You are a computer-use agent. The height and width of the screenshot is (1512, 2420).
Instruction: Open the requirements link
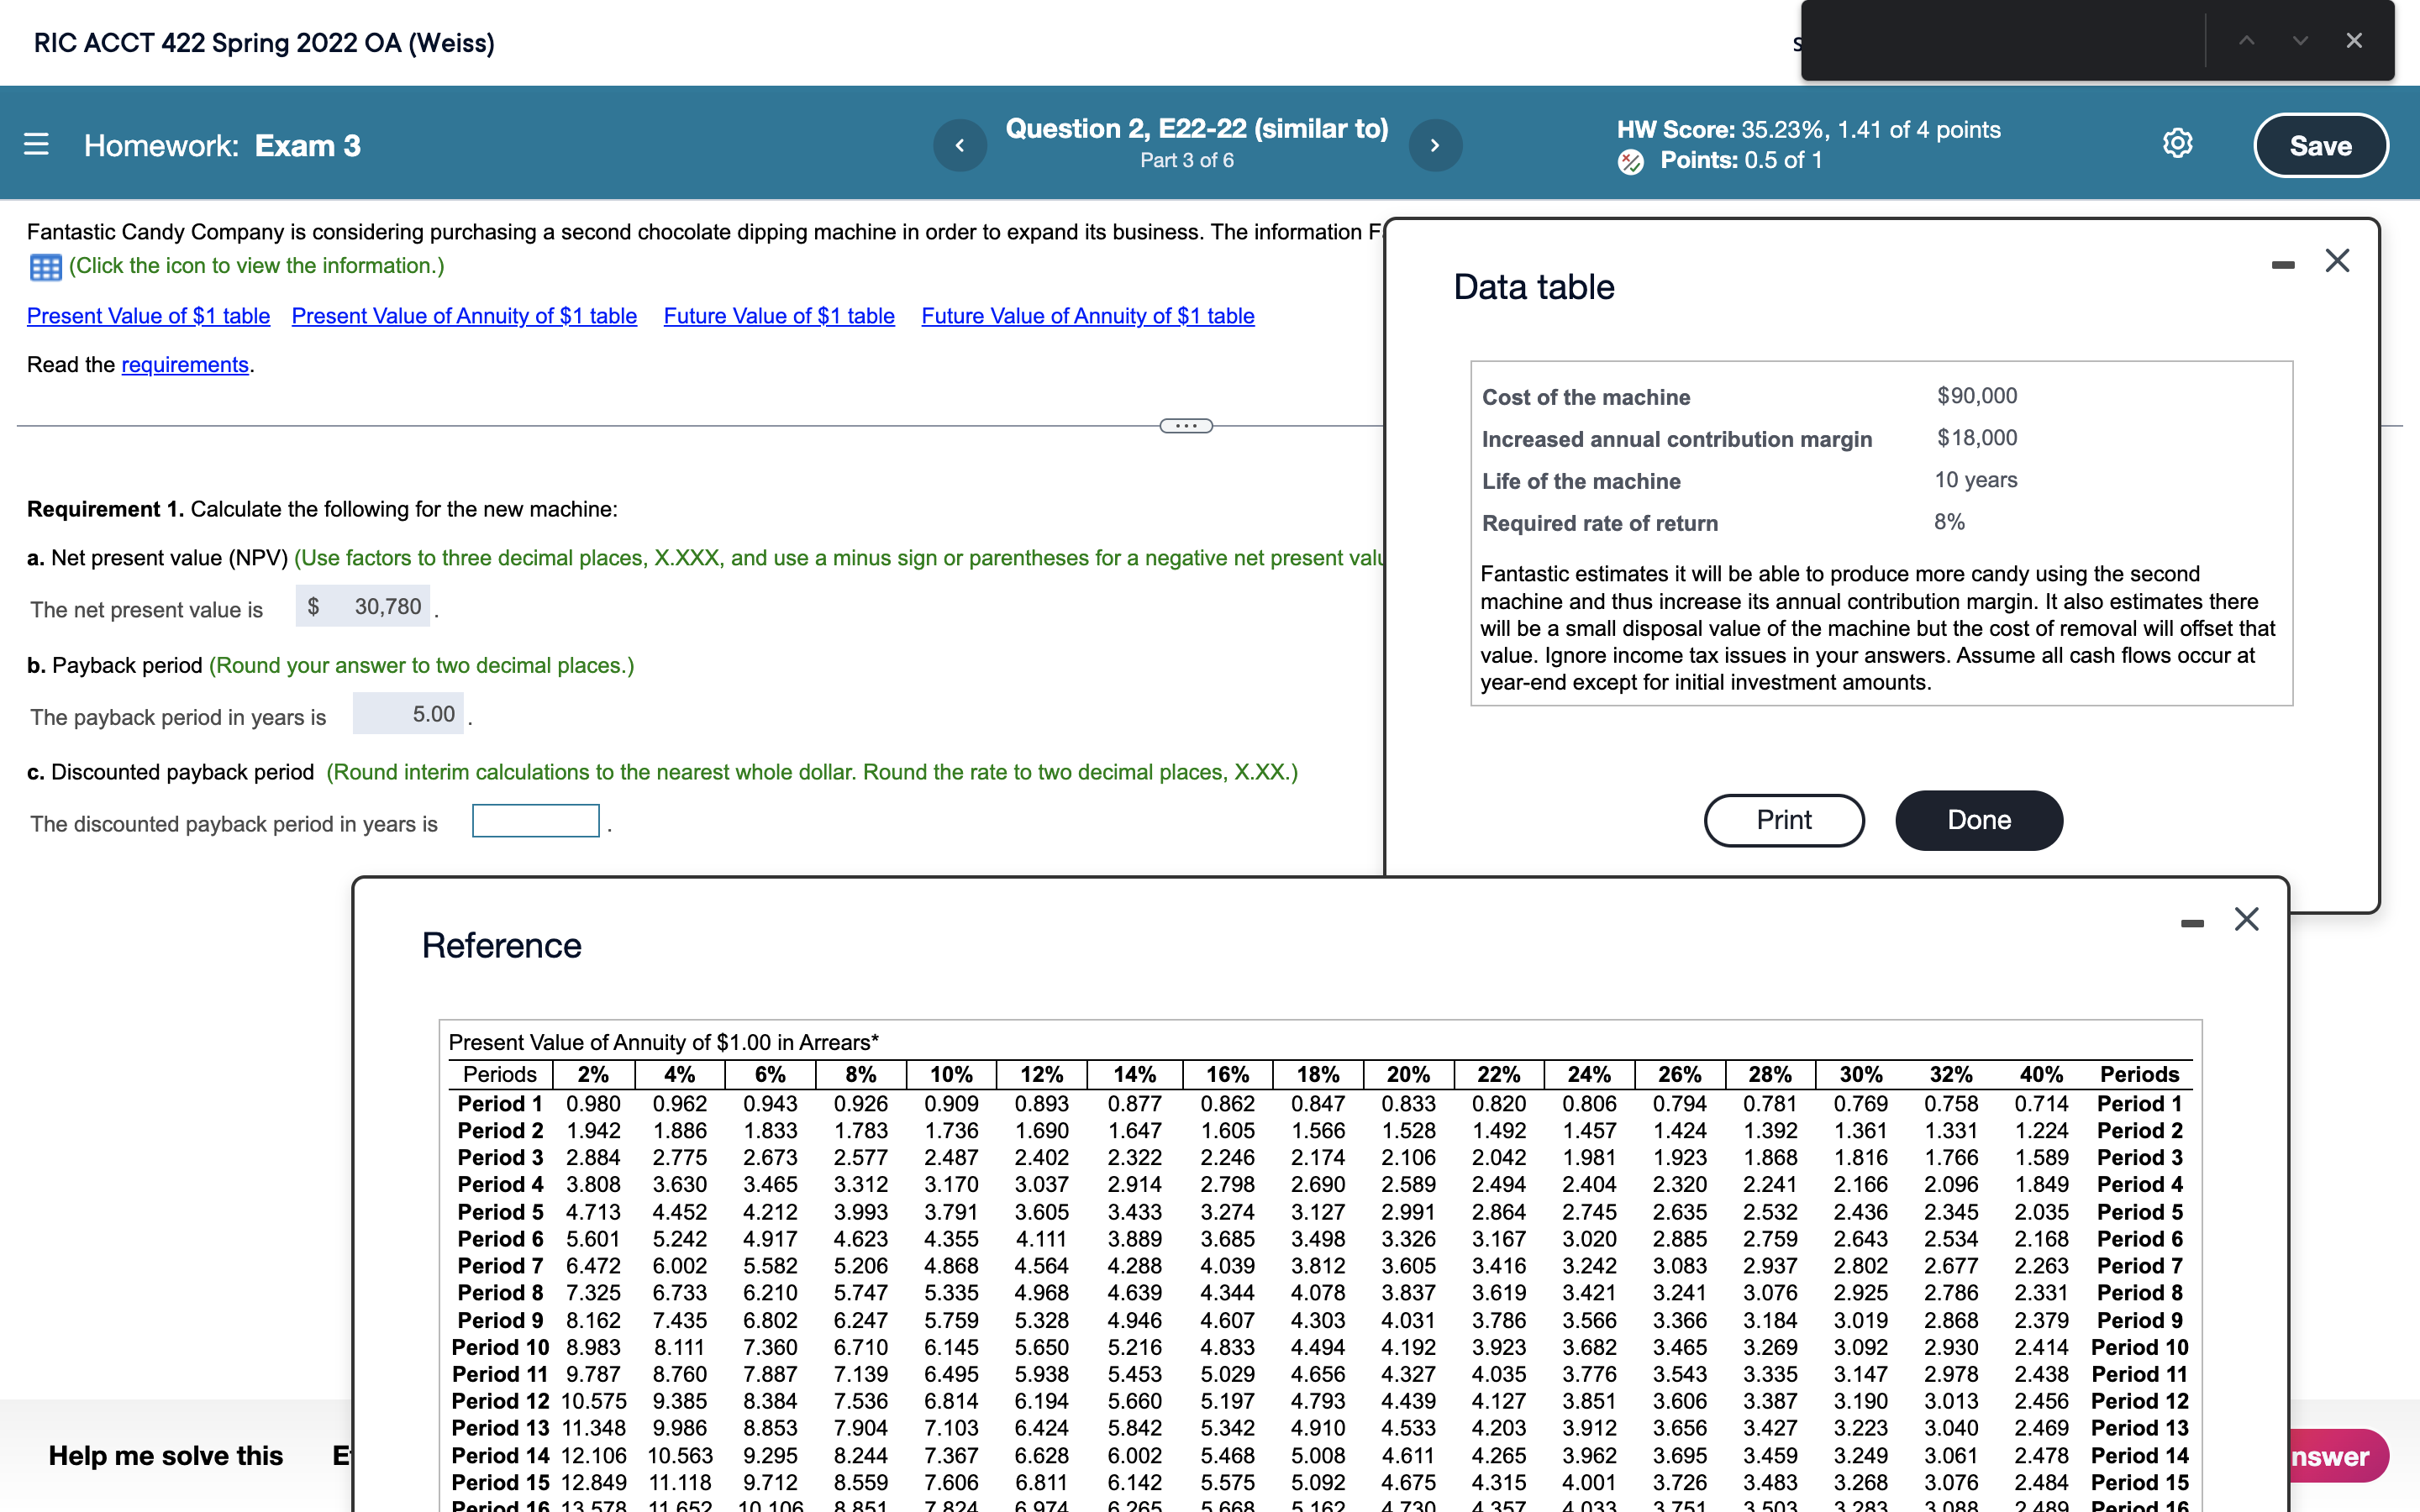184,365
